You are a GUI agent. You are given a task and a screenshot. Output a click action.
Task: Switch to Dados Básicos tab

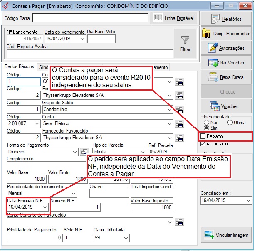19,66
